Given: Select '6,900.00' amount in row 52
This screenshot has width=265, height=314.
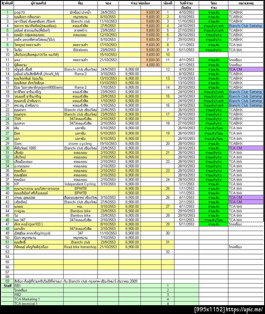Looking at the screenshot, I should (129, 247).
